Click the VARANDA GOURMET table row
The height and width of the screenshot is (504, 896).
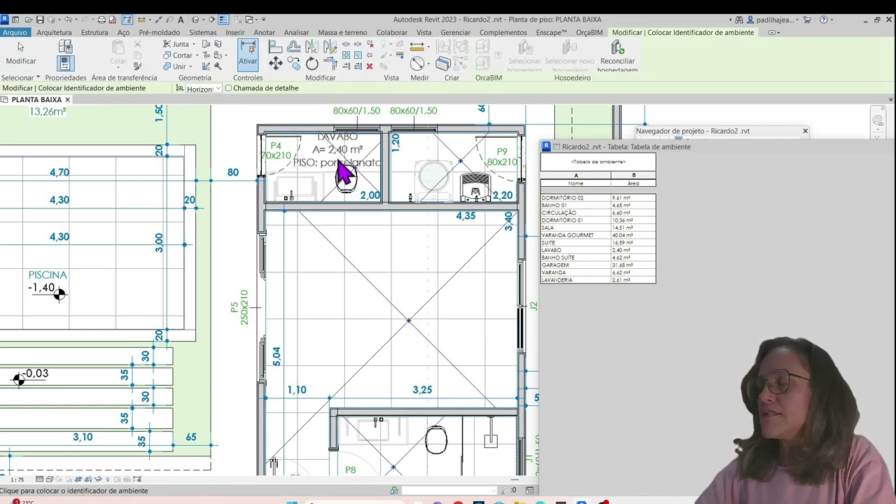598,235
